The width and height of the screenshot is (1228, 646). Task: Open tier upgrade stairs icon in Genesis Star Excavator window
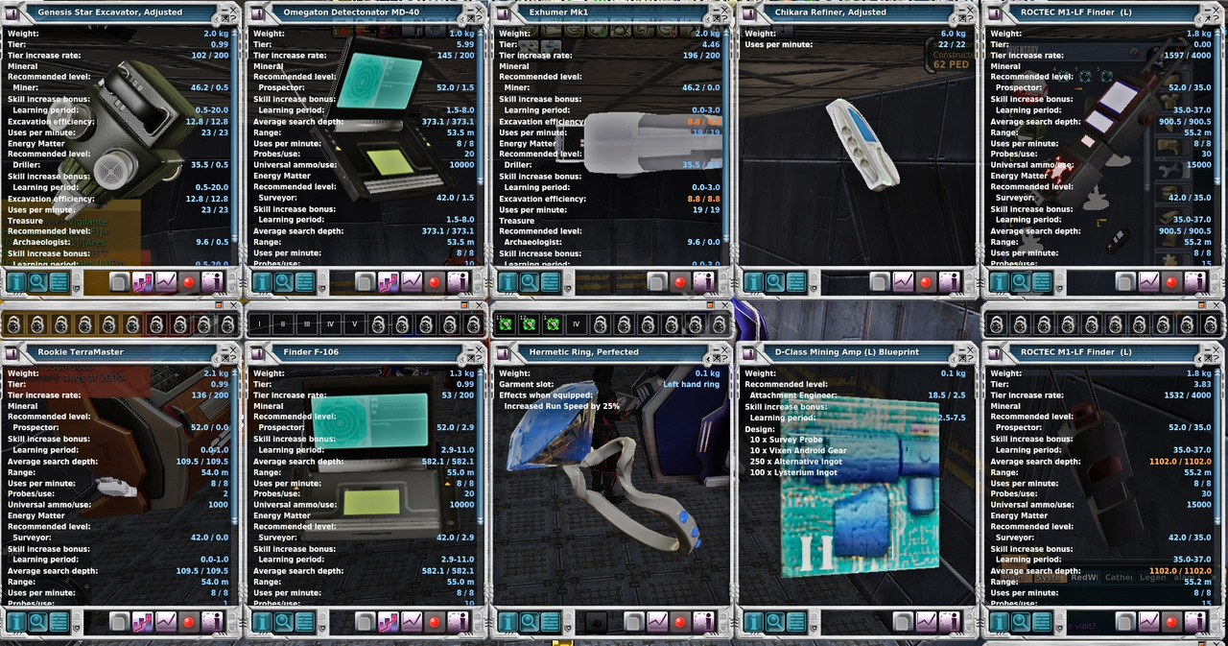tap(142, 282)
